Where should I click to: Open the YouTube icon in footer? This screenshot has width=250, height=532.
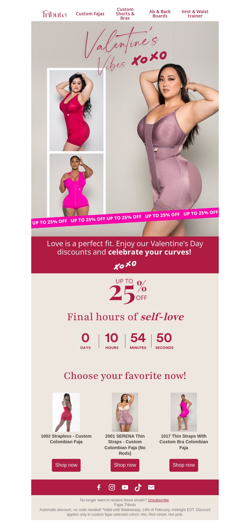[x=125, y=487]
